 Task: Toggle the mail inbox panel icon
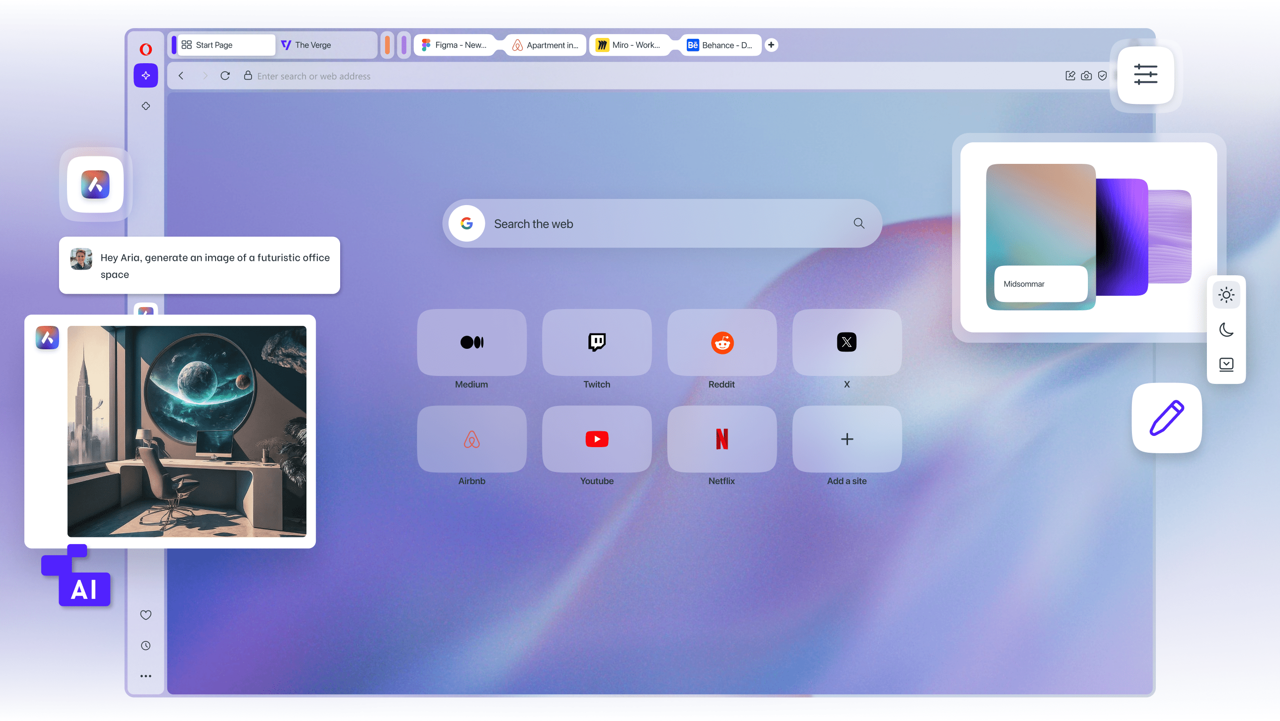(1226, 364)
